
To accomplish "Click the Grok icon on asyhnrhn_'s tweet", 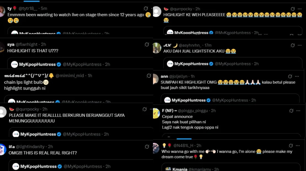I will pyautogui.click(x=292, y=45).
